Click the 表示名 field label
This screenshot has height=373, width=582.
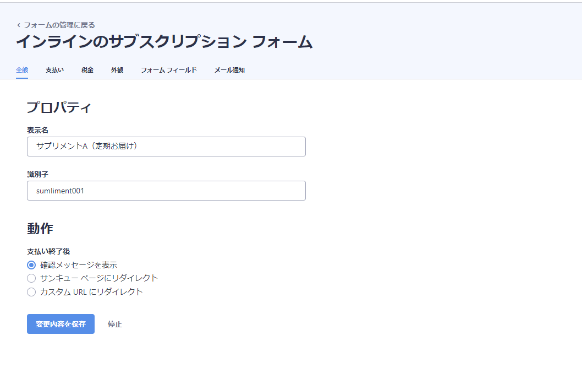[x=38, y=130]
